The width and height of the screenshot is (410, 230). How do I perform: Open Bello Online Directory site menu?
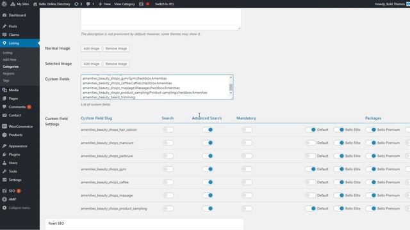52,4
